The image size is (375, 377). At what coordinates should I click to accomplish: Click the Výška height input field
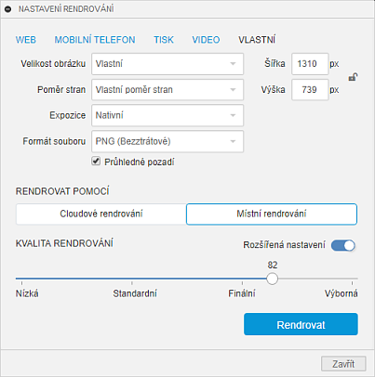coord(310,90)
